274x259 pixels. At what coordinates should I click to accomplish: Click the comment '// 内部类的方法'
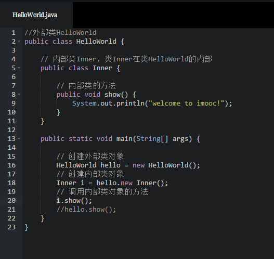86,86
